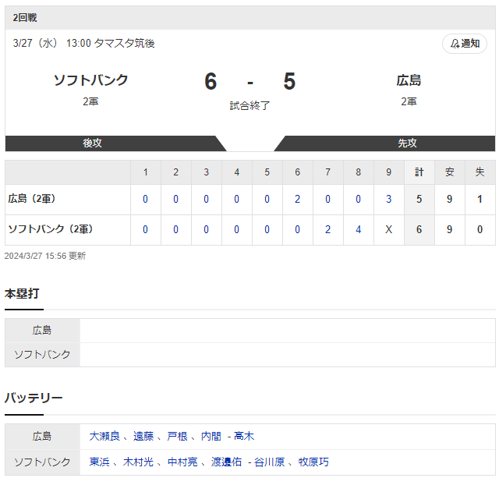499x485 pixels.
Task: Click 広島 errors value 1
Action: [480, 199]
